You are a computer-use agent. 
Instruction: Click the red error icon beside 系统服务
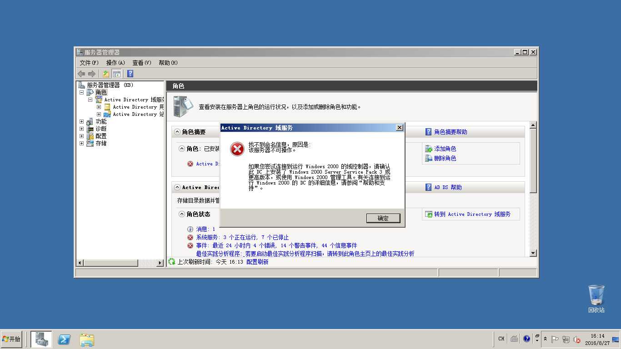pos(190,237)
